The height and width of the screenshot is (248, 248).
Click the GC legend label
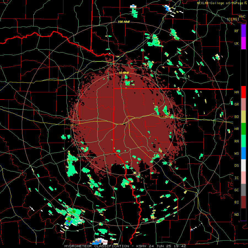click(x=237, y=190)
